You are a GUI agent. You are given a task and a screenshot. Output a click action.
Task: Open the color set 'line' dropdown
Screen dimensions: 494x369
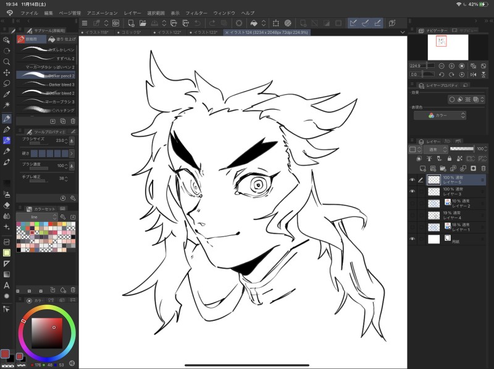36,217
